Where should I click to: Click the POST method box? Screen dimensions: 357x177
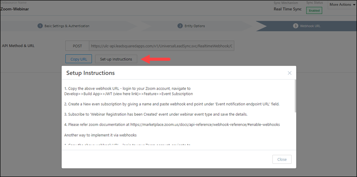click(x=77, y=46)
